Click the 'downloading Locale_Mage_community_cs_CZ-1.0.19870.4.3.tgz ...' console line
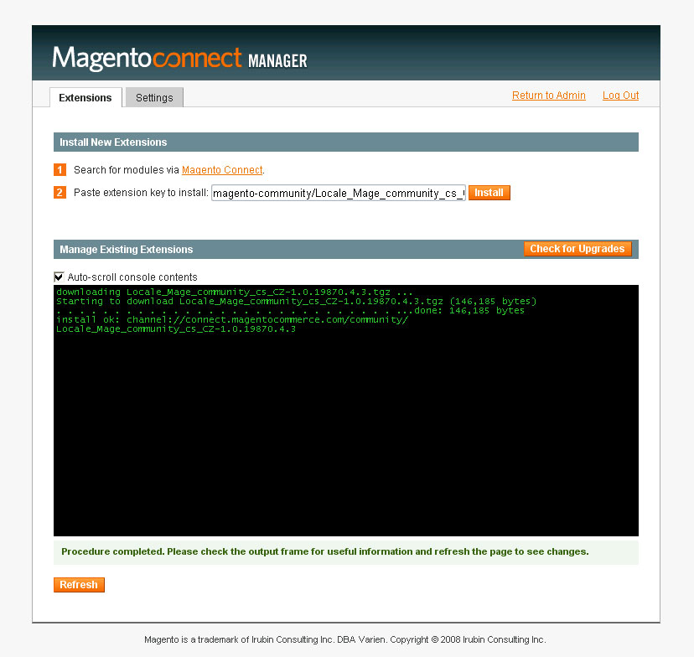This screenshot has width=694, height=657. pos(234,292)
